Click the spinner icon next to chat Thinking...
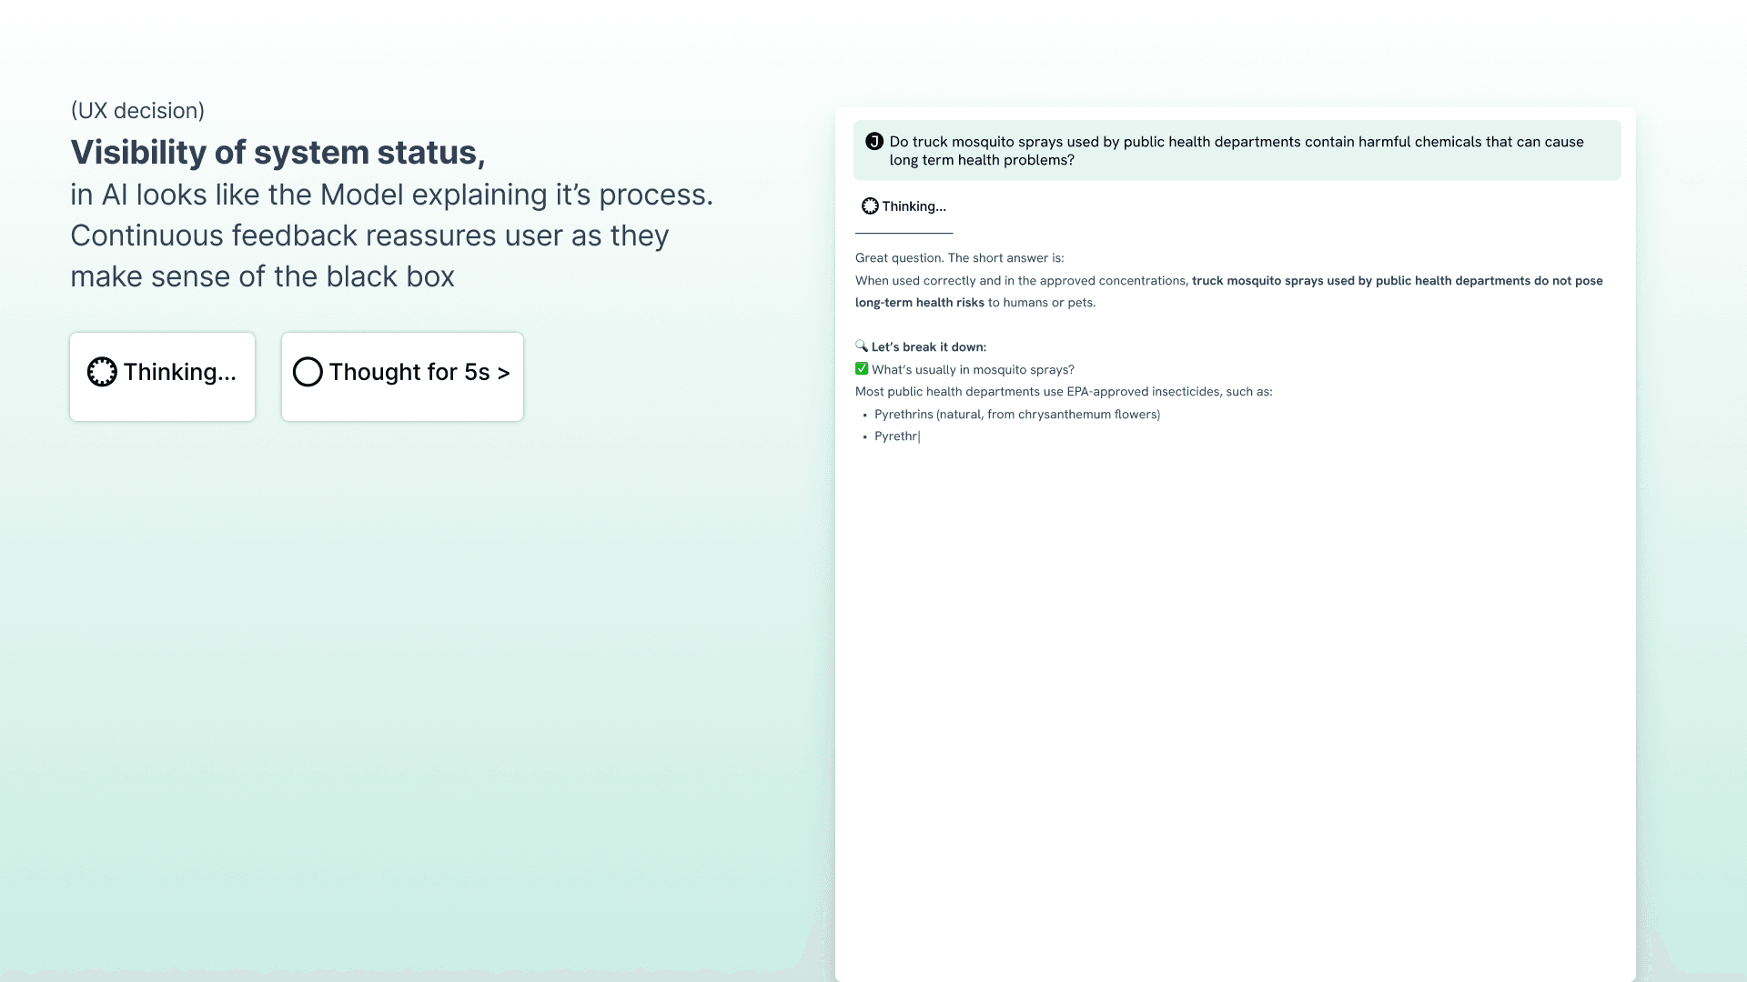 [870, 206]
